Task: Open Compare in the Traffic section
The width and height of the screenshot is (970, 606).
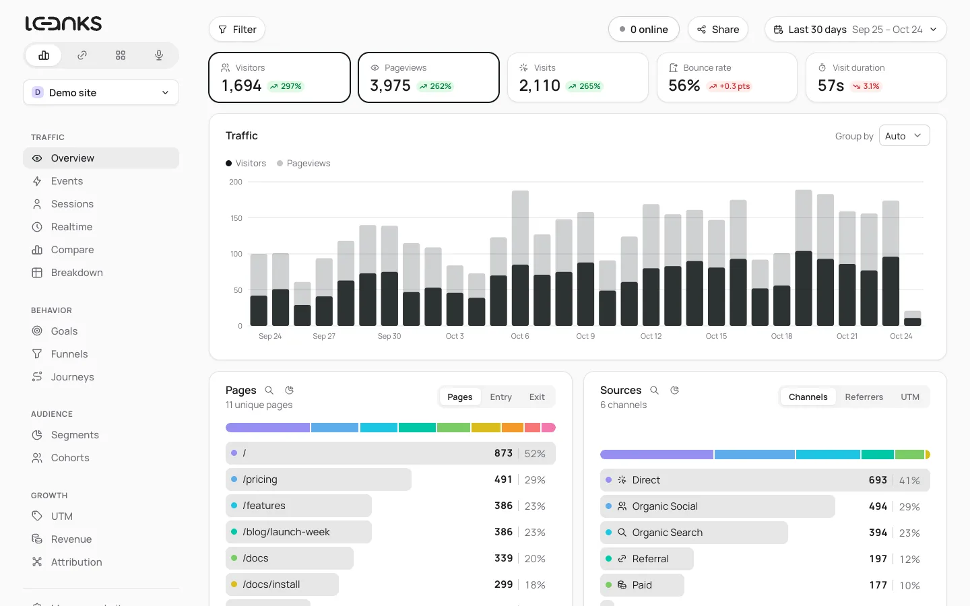Action: click(101, 250)
